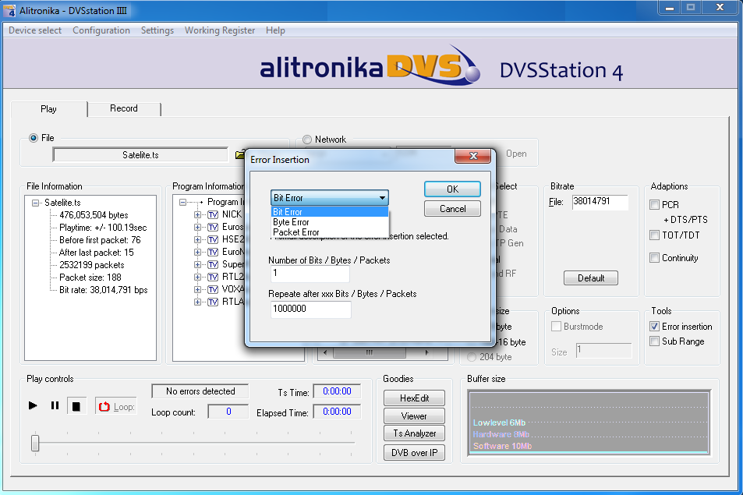The height and width of the screenshot is (495, 743).
Task: Click the Stop playback square icon
Action: click(x=76, y=405)
